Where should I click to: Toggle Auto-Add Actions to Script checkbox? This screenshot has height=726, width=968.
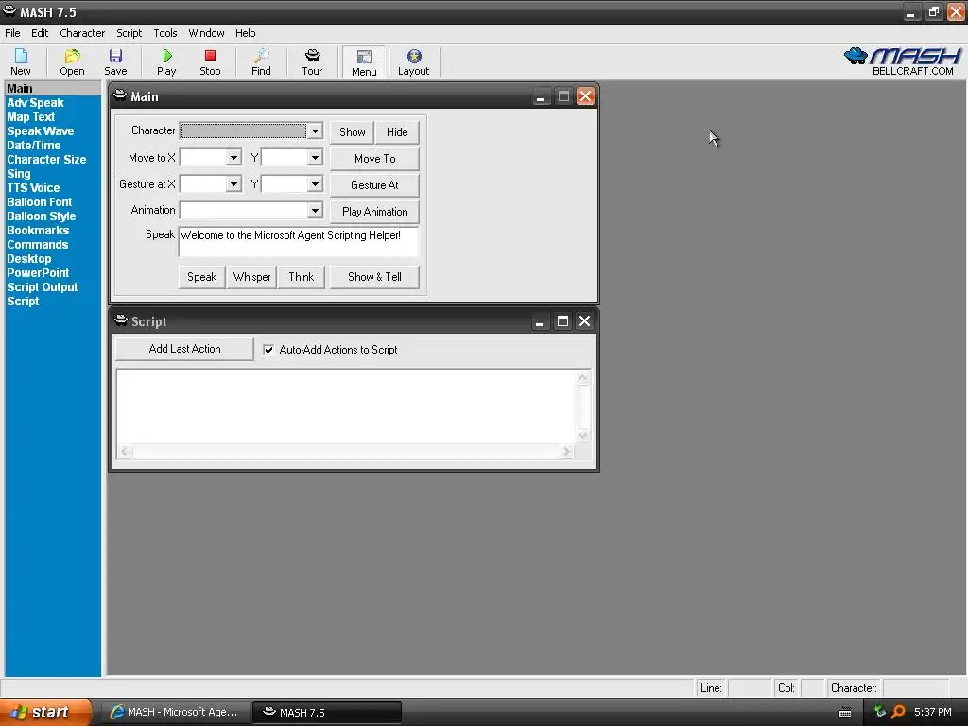268,350
